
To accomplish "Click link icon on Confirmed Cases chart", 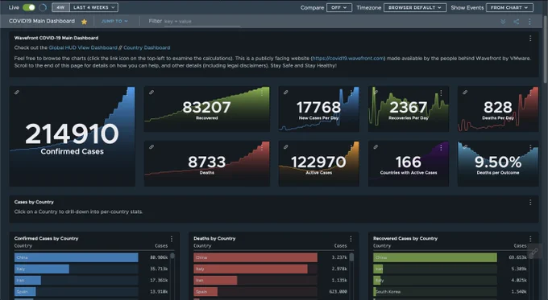I will click(x=17, y=92).
